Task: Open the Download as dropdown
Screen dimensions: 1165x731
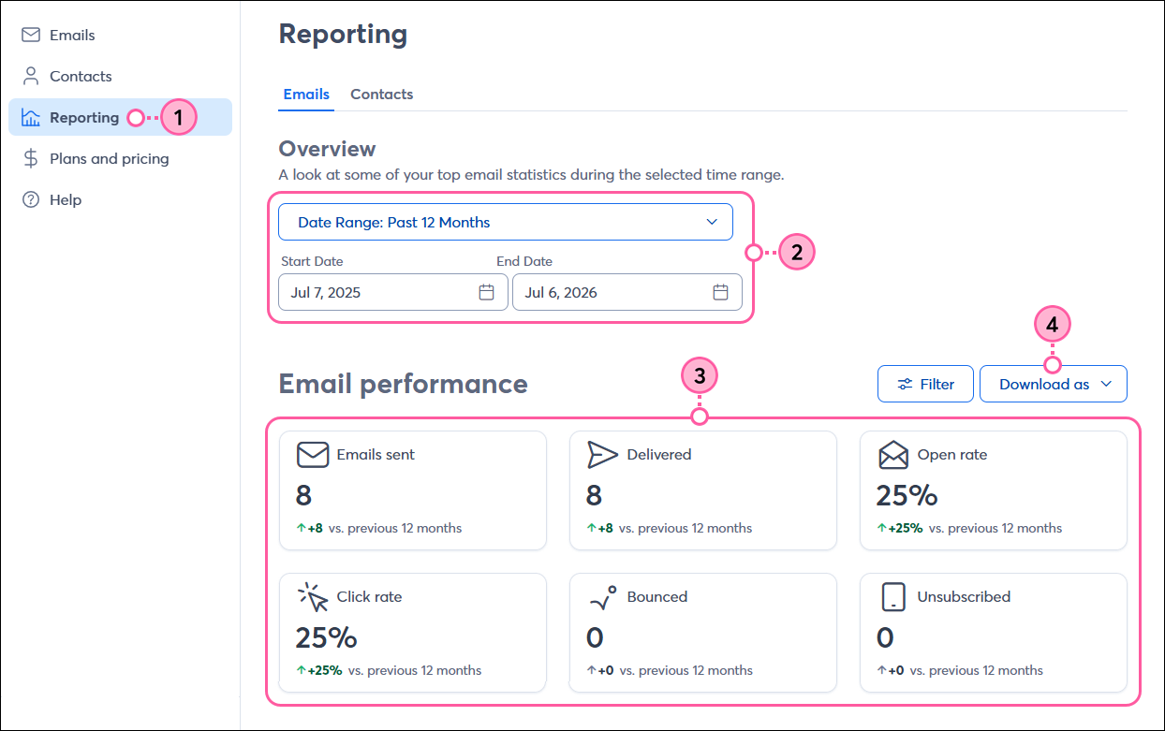Action: (x=1054, y=384)
